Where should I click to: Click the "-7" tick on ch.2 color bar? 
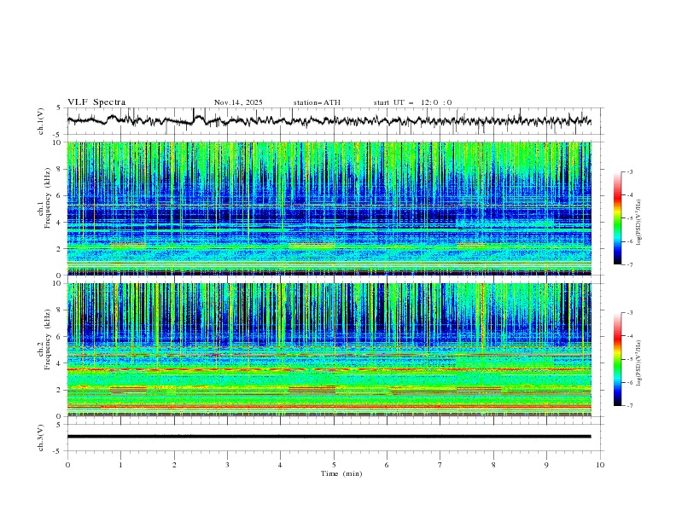(630, 406)
